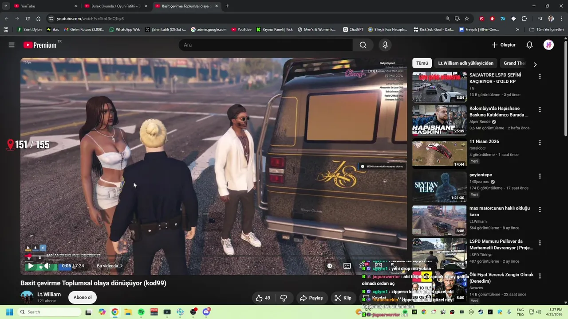The height and width of the screenshot is (319, 568).
Task: Switch to the first YouTube browser tab
Action: pyautogui.click(x=44, y=6)
